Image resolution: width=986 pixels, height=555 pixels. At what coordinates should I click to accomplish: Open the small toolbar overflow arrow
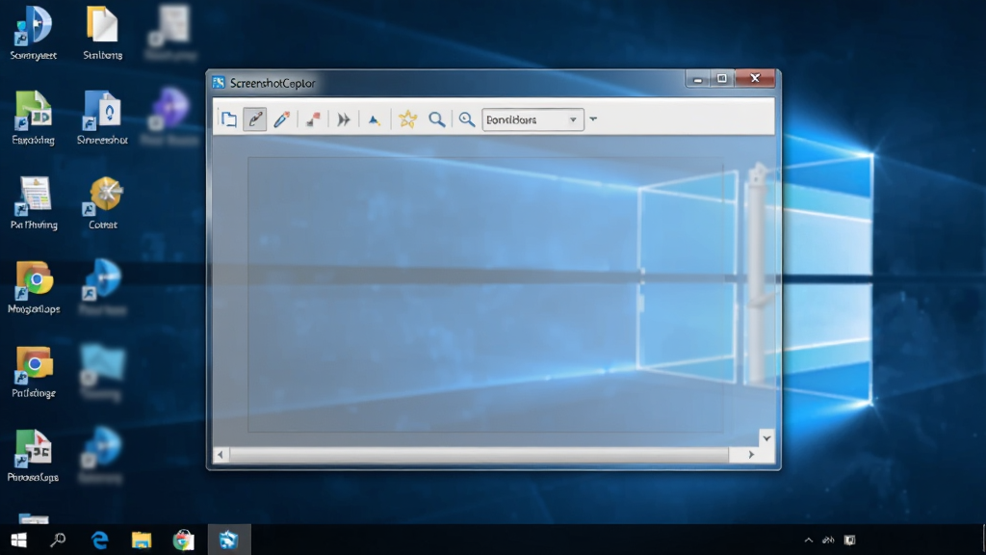coord(593,119)
